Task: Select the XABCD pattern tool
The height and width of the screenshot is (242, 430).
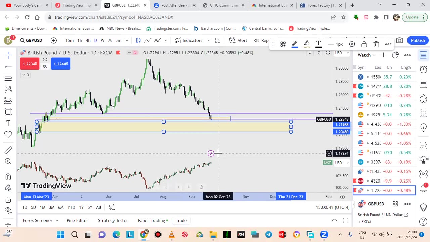Action: pyautogui.click(x=8, y=89)
